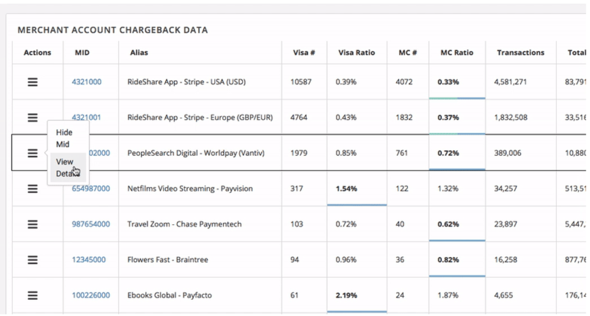Select MC ratio 0.82%

click(x=448, y=260)
